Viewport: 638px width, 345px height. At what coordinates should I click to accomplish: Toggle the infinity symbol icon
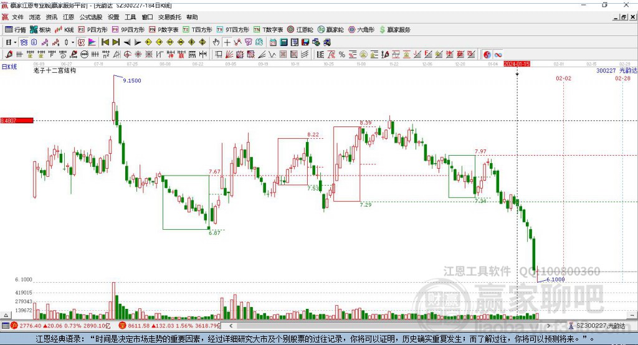(x=498, y=55)
